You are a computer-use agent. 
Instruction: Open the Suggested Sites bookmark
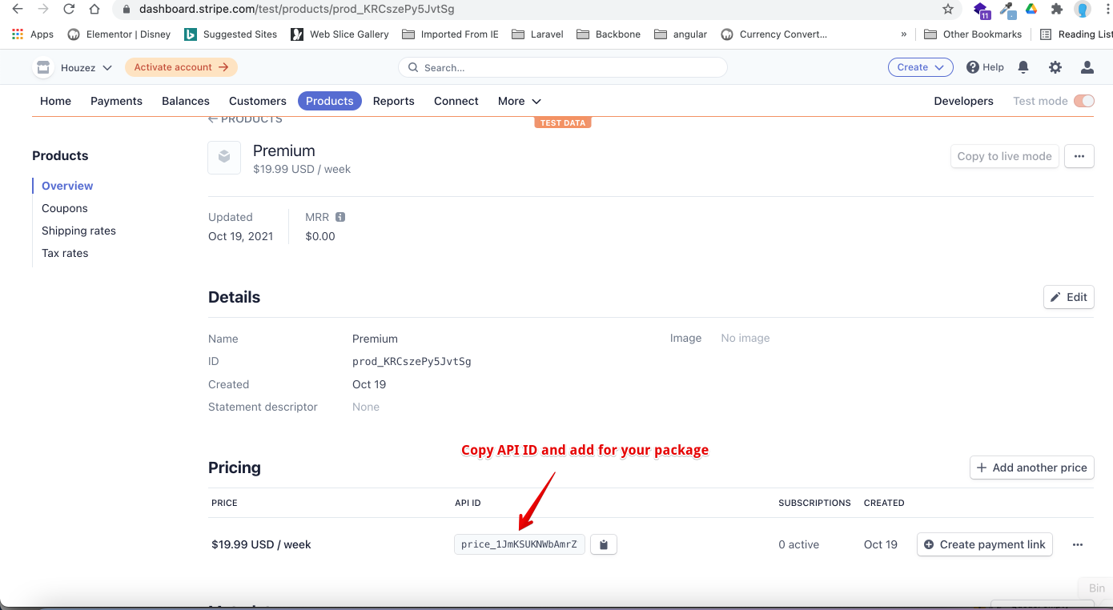coord(231,34)
